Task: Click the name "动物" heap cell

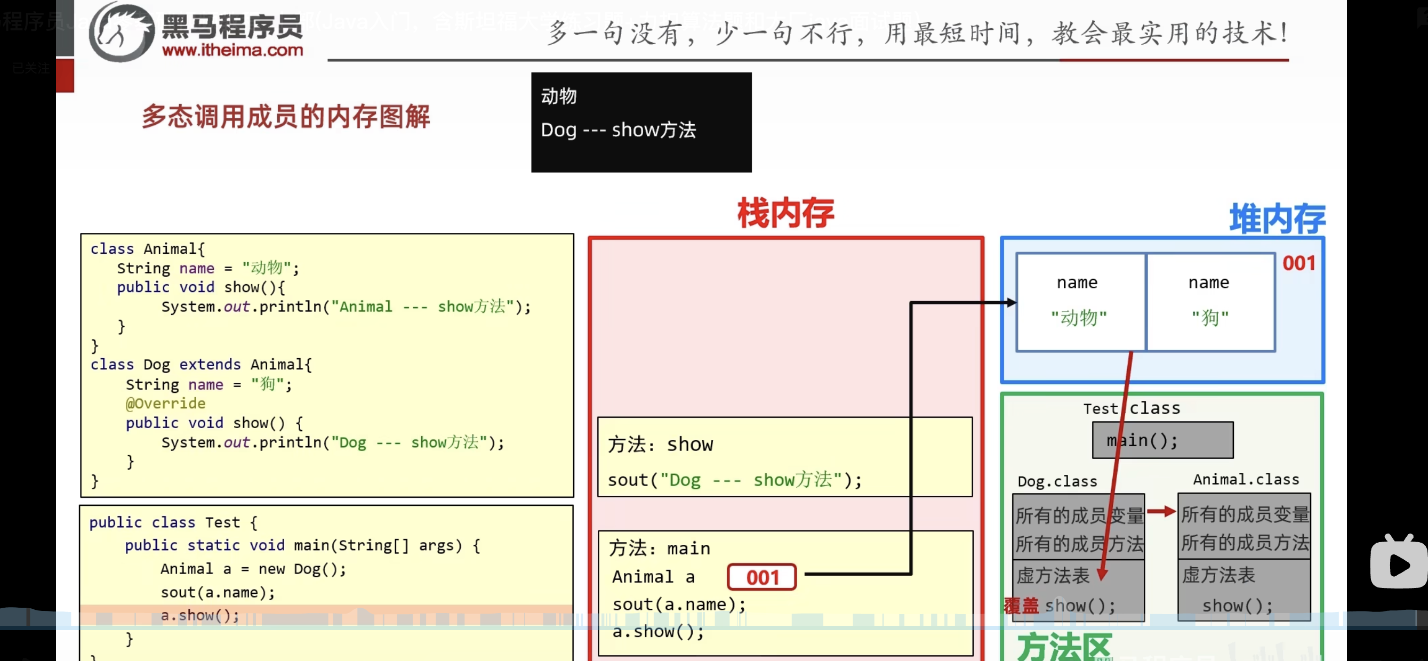Action: click(1080, 303)
